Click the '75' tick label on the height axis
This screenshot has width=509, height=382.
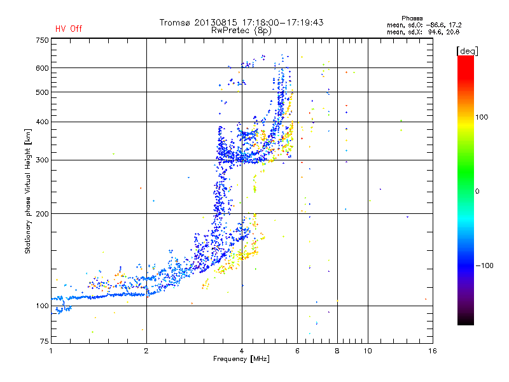pos(45,341)
